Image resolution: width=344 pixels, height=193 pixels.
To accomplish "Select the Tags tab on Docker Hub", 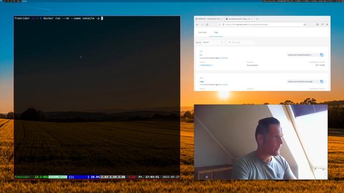I will click(x=216, y=32).
